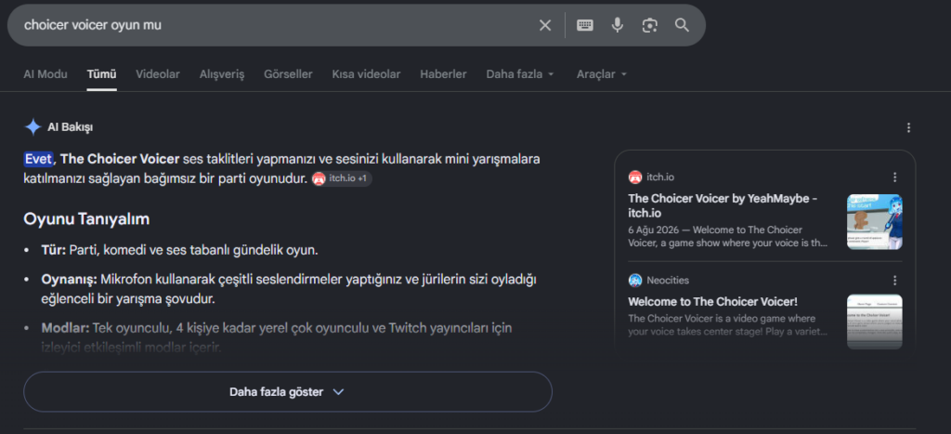Viewport: 951px width, 434px height.
Task: Click the Neocities site name in card
Action: tap(668, 281)
